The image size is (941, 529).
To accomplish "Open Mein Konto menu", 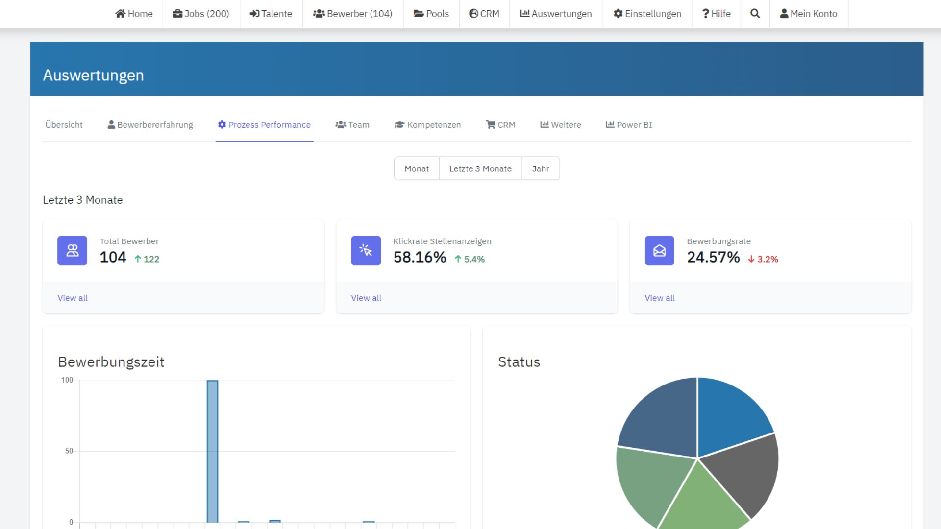I will coord(809,14).
